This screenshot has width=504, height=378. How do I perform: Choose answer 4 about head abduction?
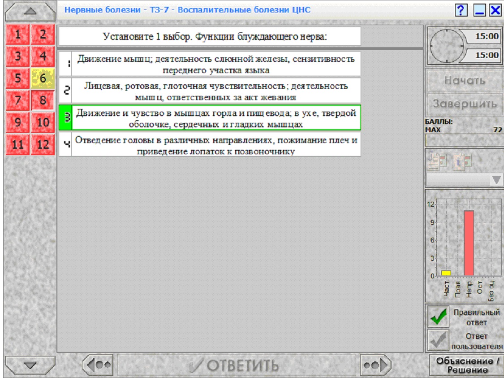pyautogui.click(x=210, y=145)
